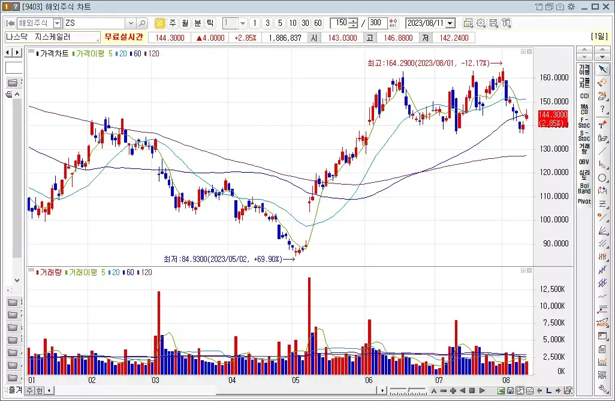The height and width of the screenshot is (401, 615).
Task: Click the 300 total bars input field
Action: click(x=376, y=23)
